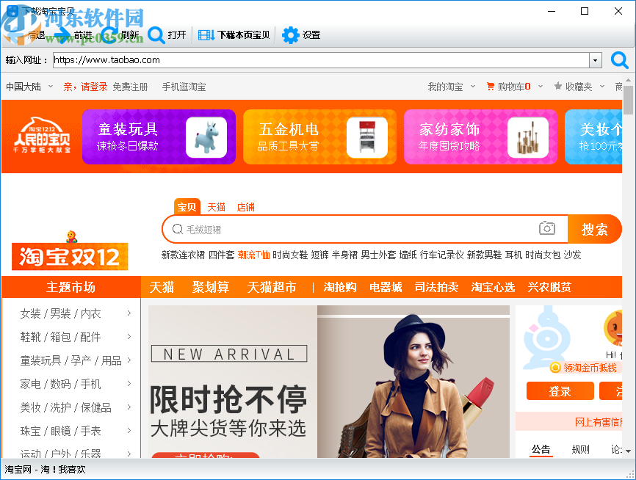Click the scrollbar down arrow
Viewport: 636px width, 480px height.
pyautogui.click(x=629, y=451)
